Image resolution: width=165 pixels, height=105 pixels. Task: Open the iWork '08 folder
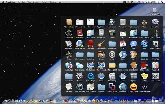pos(155,55)
